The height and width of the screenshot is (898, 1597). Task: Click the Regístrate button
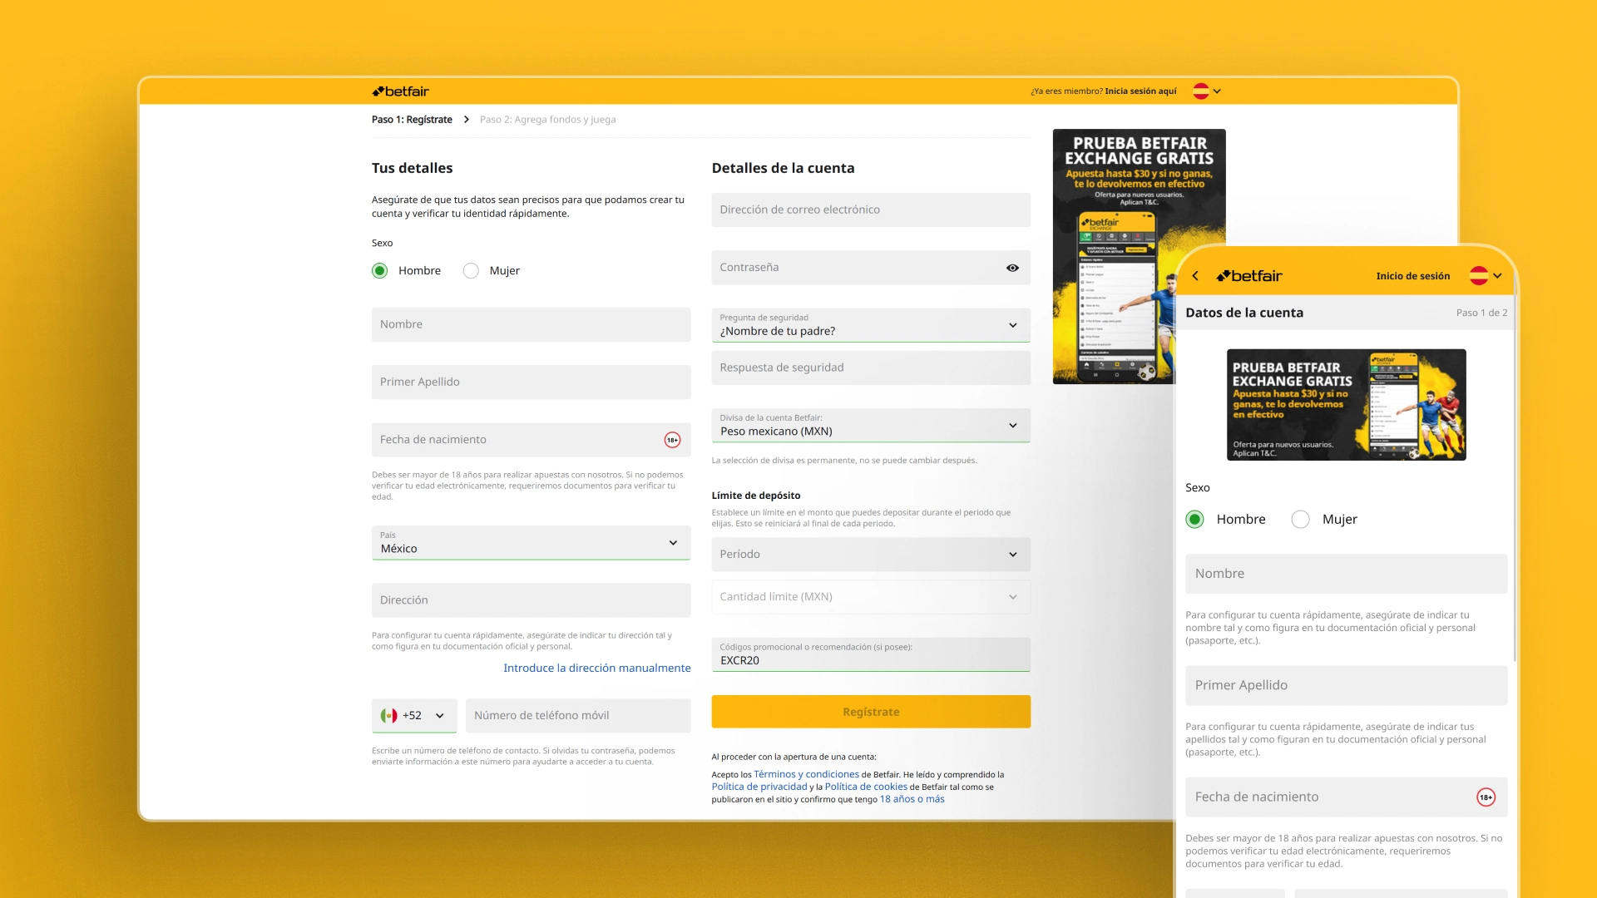tap(871, 712)
